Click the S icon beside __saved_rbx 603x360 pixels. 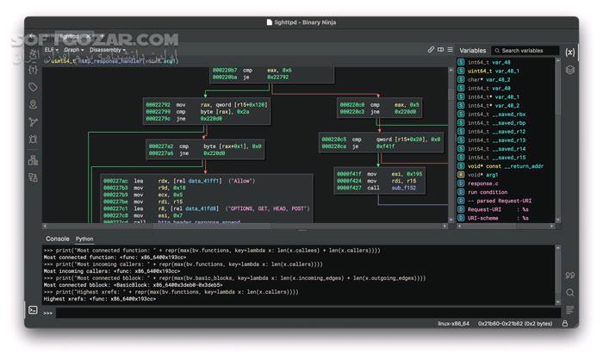[x=461, y=114]
